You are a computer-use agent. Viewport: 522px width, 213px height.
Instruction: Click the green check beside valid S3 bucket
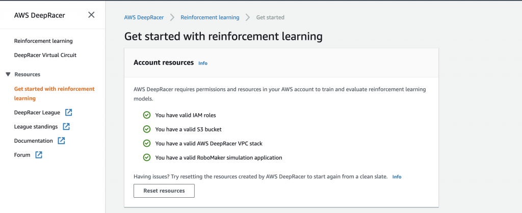(146, 129)
